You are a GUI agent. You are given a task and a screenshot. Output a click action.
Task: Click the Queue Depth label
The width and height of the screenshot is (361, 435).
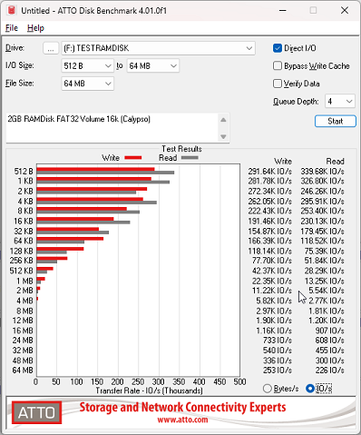(296, 101)
